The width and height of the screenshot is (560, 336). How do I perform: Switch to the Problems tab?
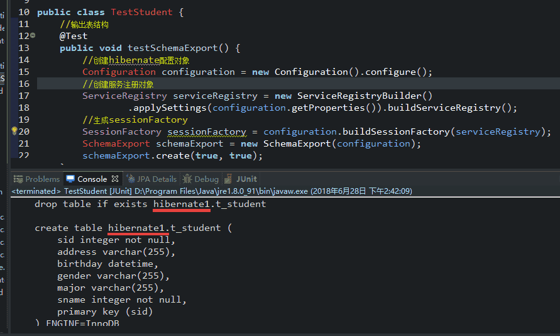tap(36, 179)
